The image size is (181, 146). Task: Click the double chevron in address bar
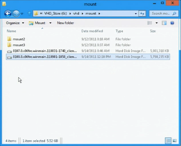[x=41, y=13]
